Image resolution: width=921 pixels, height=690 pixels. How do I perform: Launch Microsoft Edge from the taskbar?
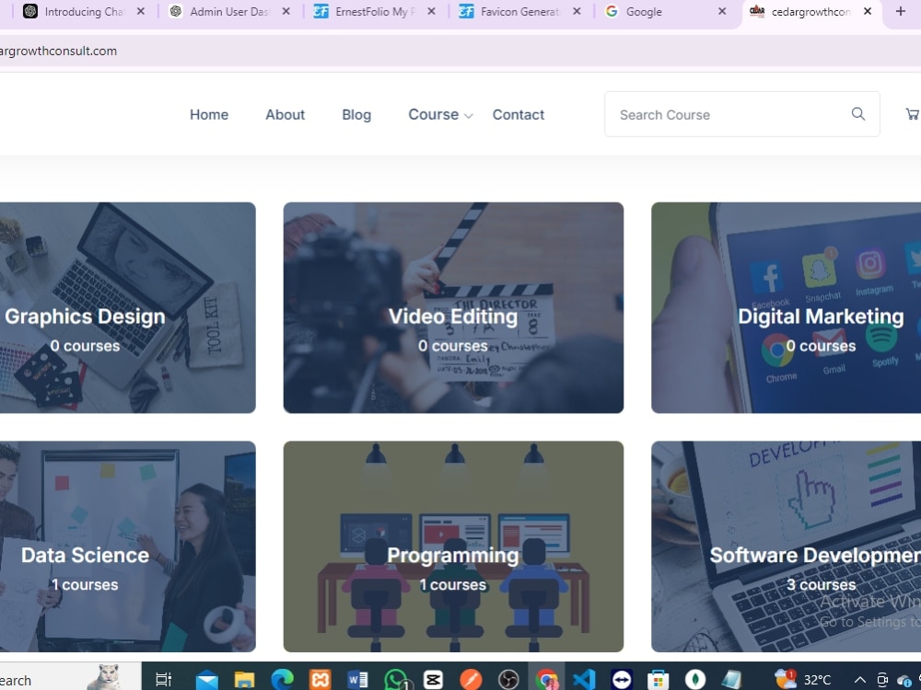point(283,680)
